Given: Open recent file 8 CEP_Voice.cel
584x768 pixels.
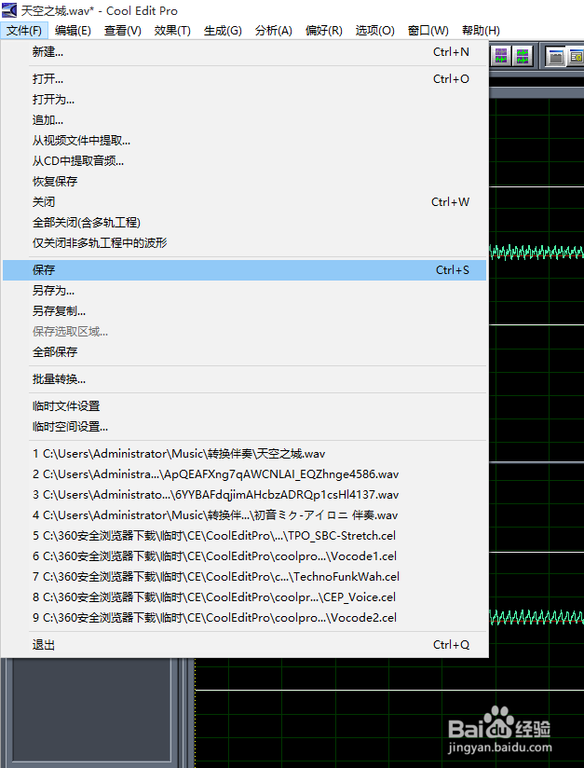Looking at the screenshot, I should pos(244,597).
